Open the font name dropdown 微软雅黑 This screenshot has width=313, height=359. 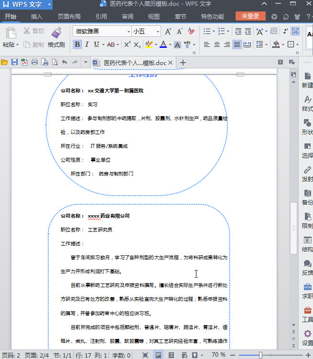102,32
